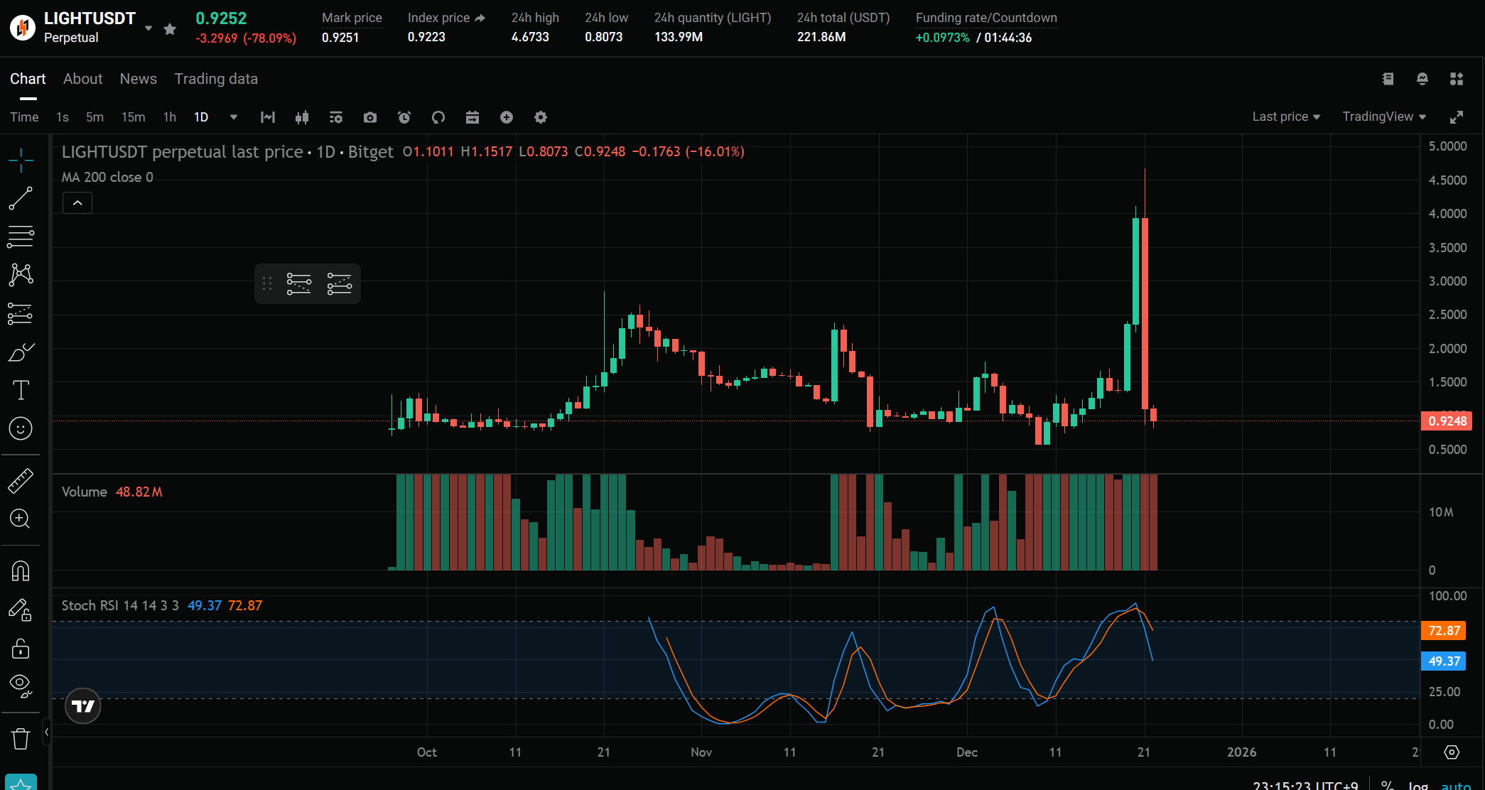
Task: Open chart settings gear in toolbar
Action: tap(541, 117)
